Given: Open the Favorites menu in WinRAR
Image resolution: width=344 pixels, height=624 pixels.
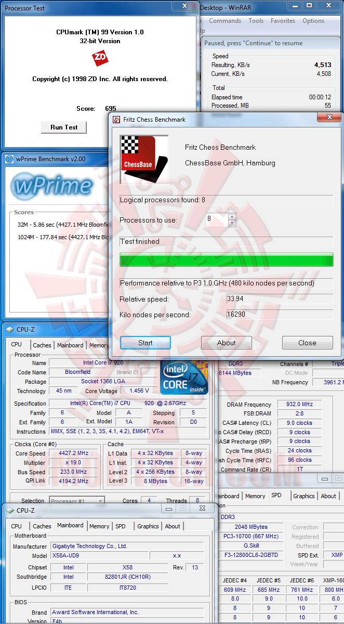Looking at the screenshot, I should [x=283, y=21].
